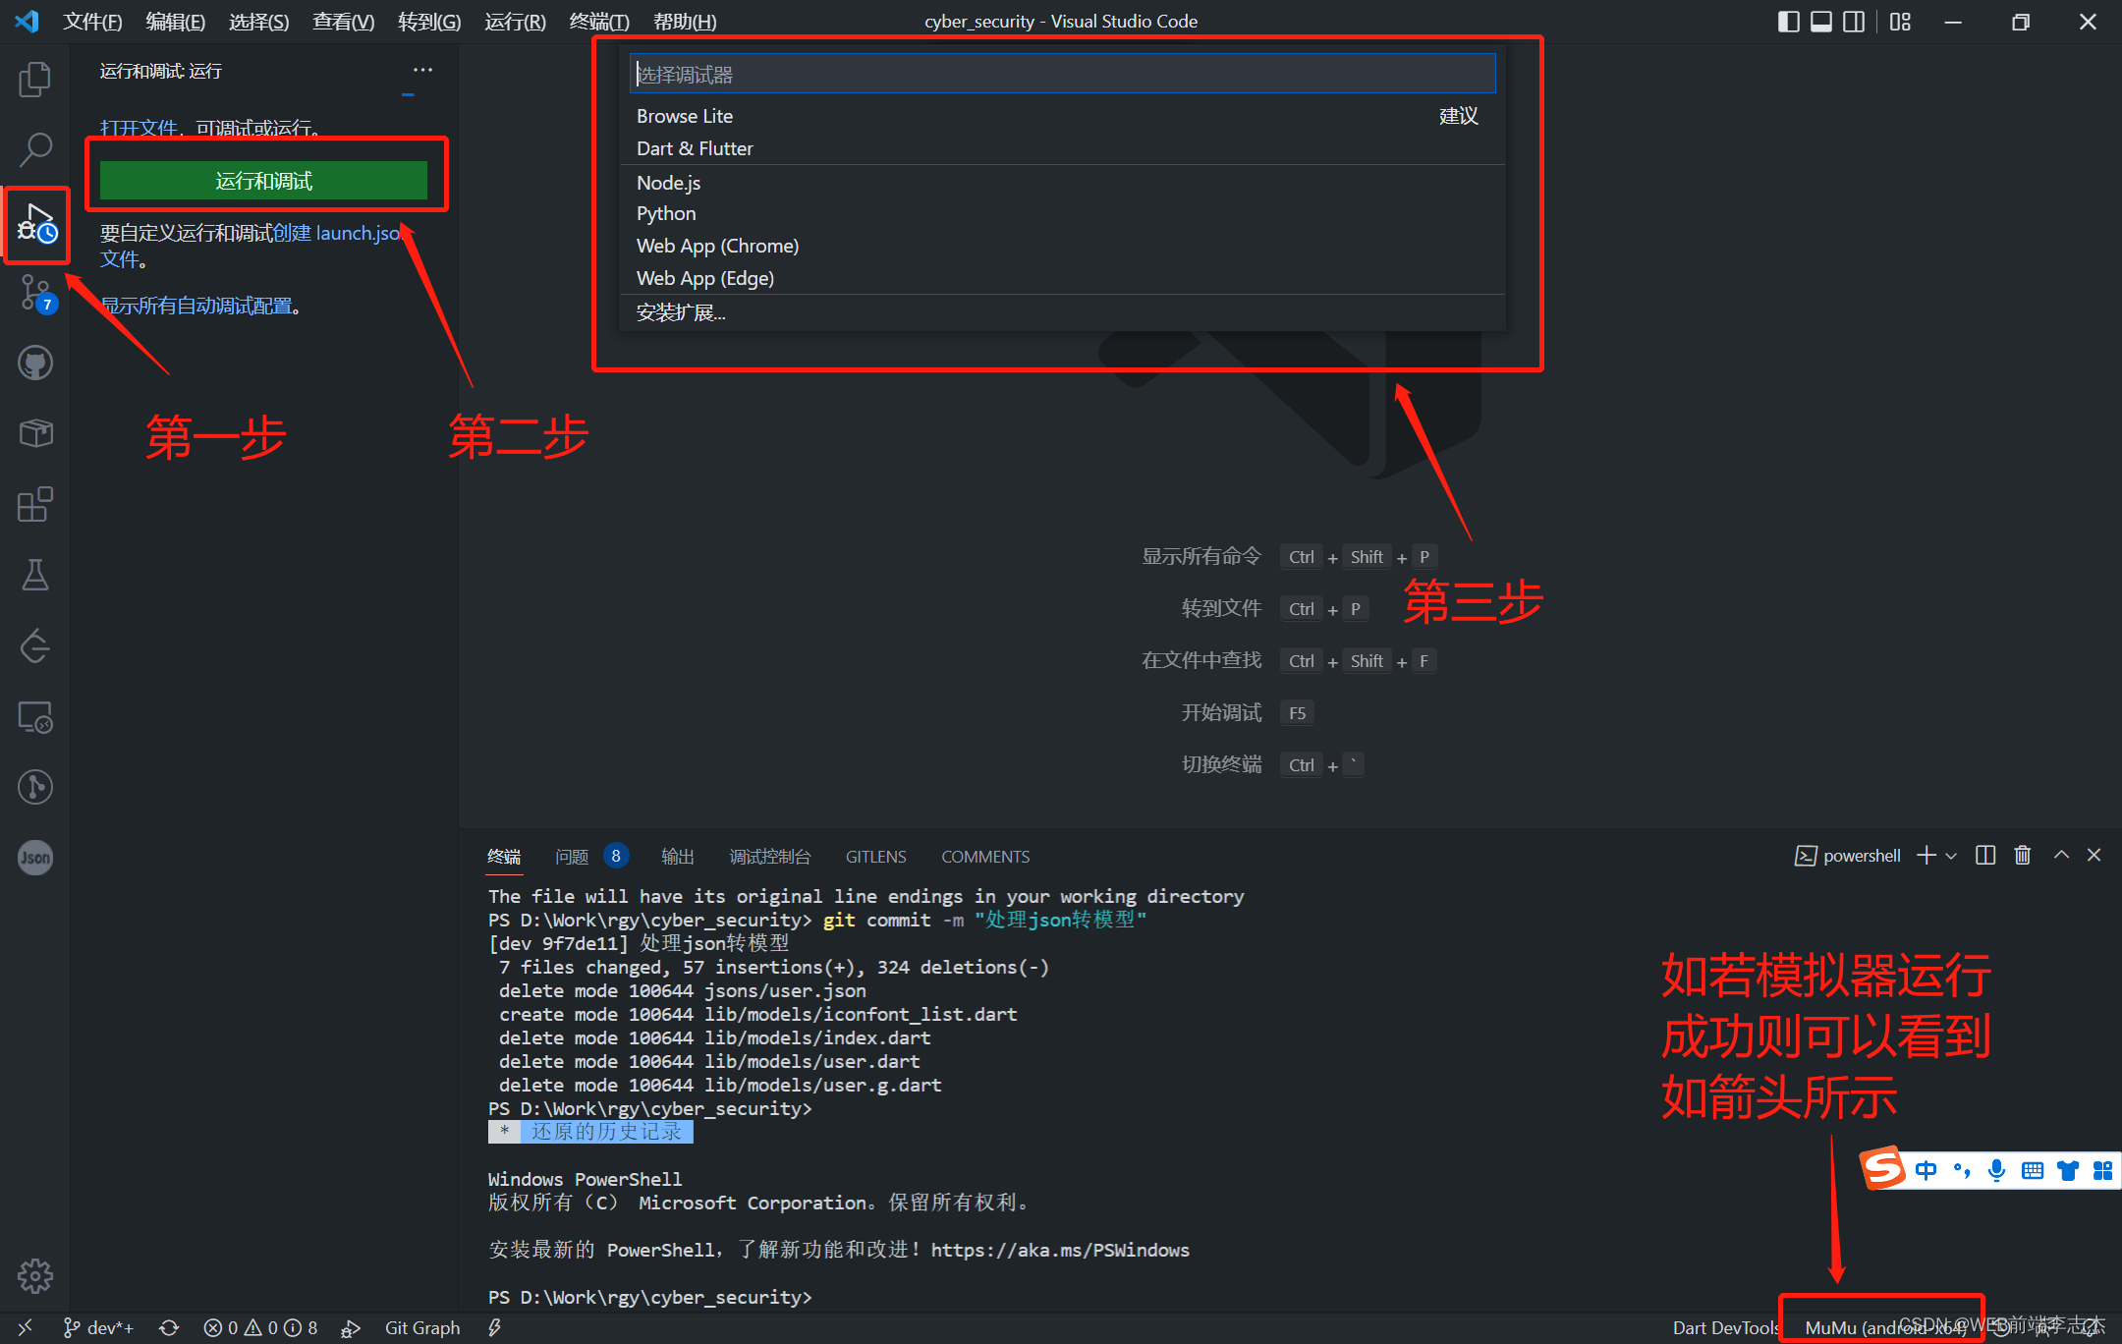Open the https://aka.ms/PSWindows terminal link
2122x1344 pixels.
pyautogui.click(x=1060, y=1250)
